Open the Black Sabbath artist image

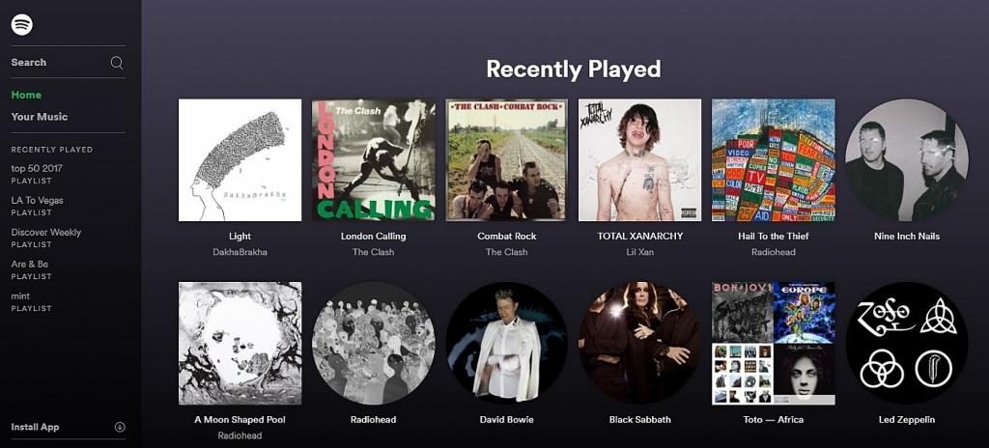tap(639, 344)
